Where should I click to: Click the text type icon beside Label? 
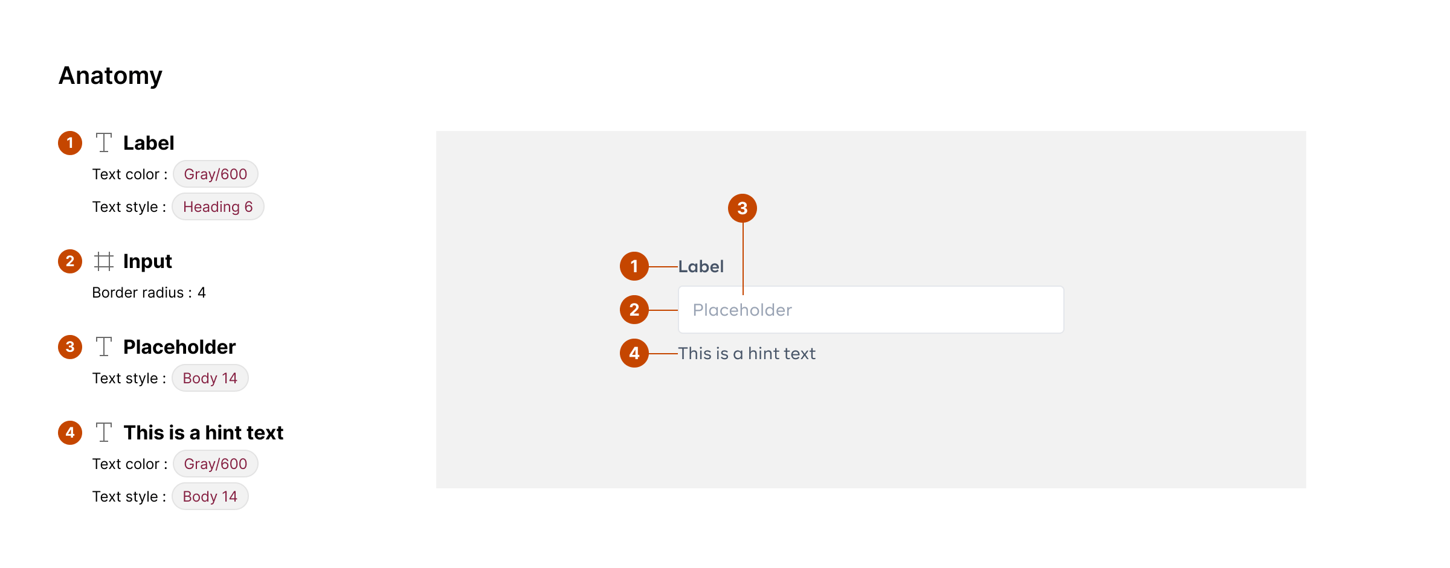click(x=104, y=142)
